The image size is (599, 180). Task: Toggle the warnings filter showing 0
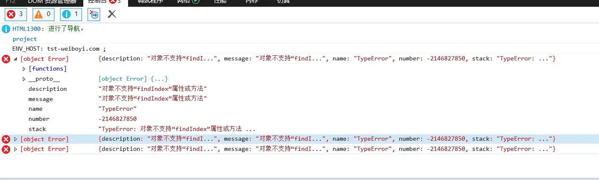(44, 14)
